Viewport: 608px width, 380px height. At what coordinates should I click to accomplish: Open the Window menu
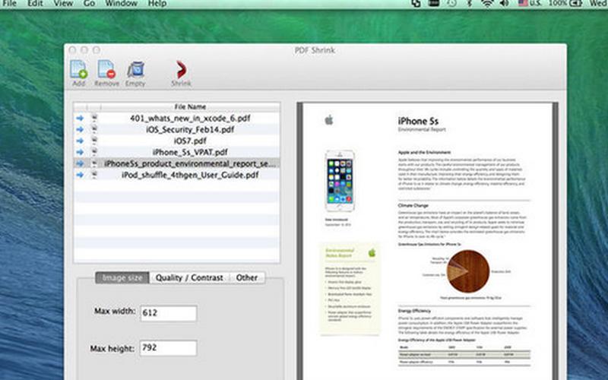pos(122,4)
